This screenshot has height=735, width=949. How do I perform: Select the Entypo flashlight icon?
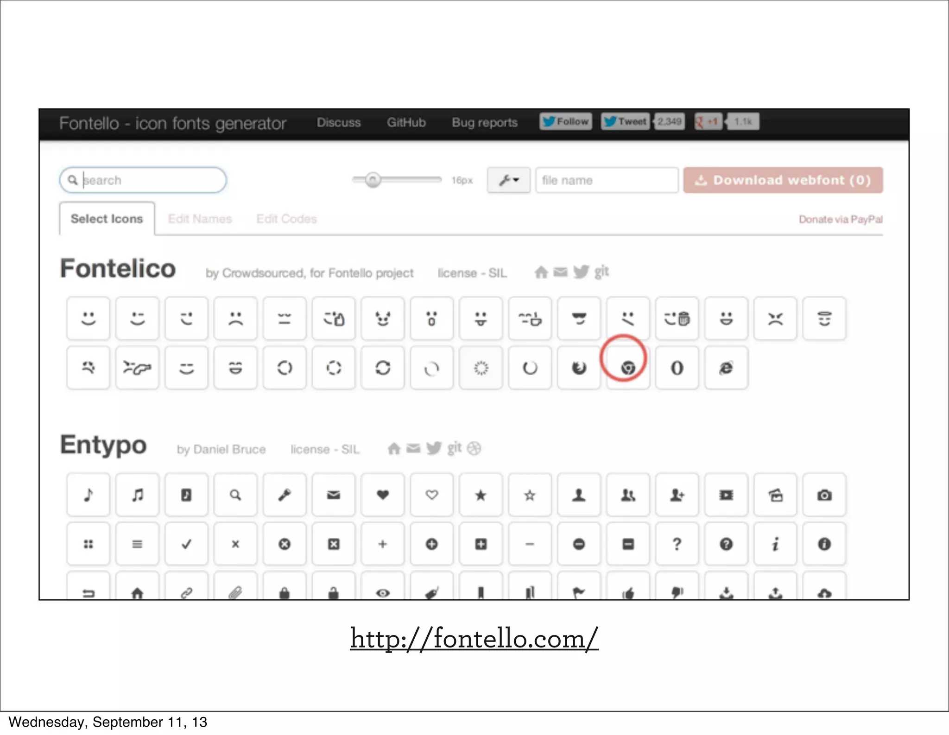pyautogui.click(x=285, y=495)
